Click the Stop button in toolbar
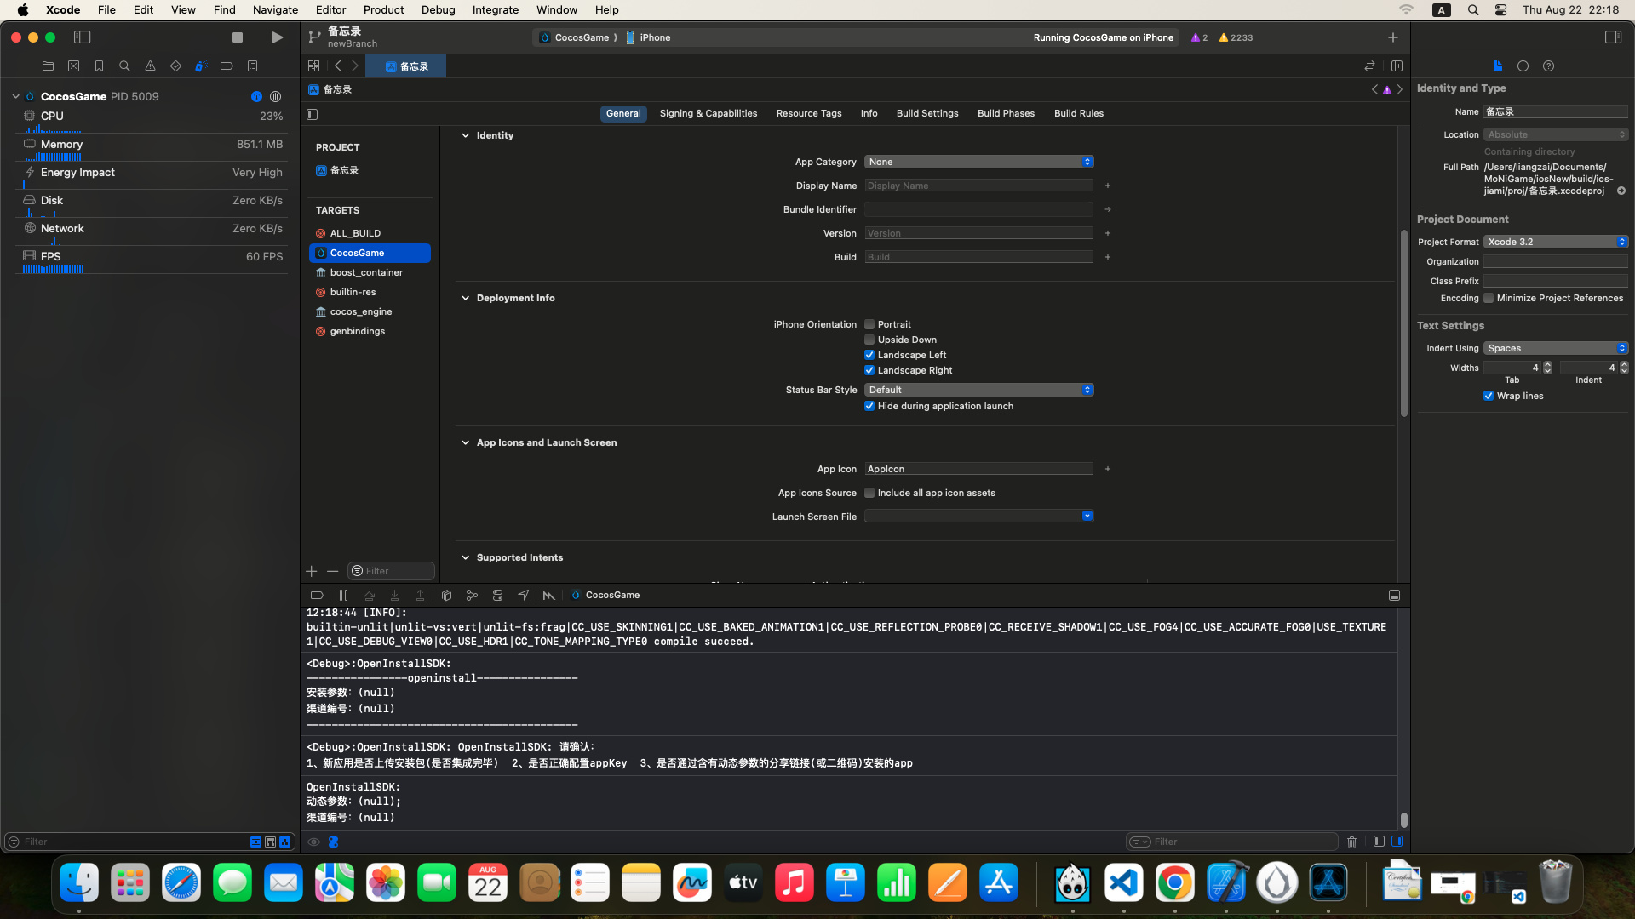Screen dimensions: 1635x919 [x=238, y=37]
